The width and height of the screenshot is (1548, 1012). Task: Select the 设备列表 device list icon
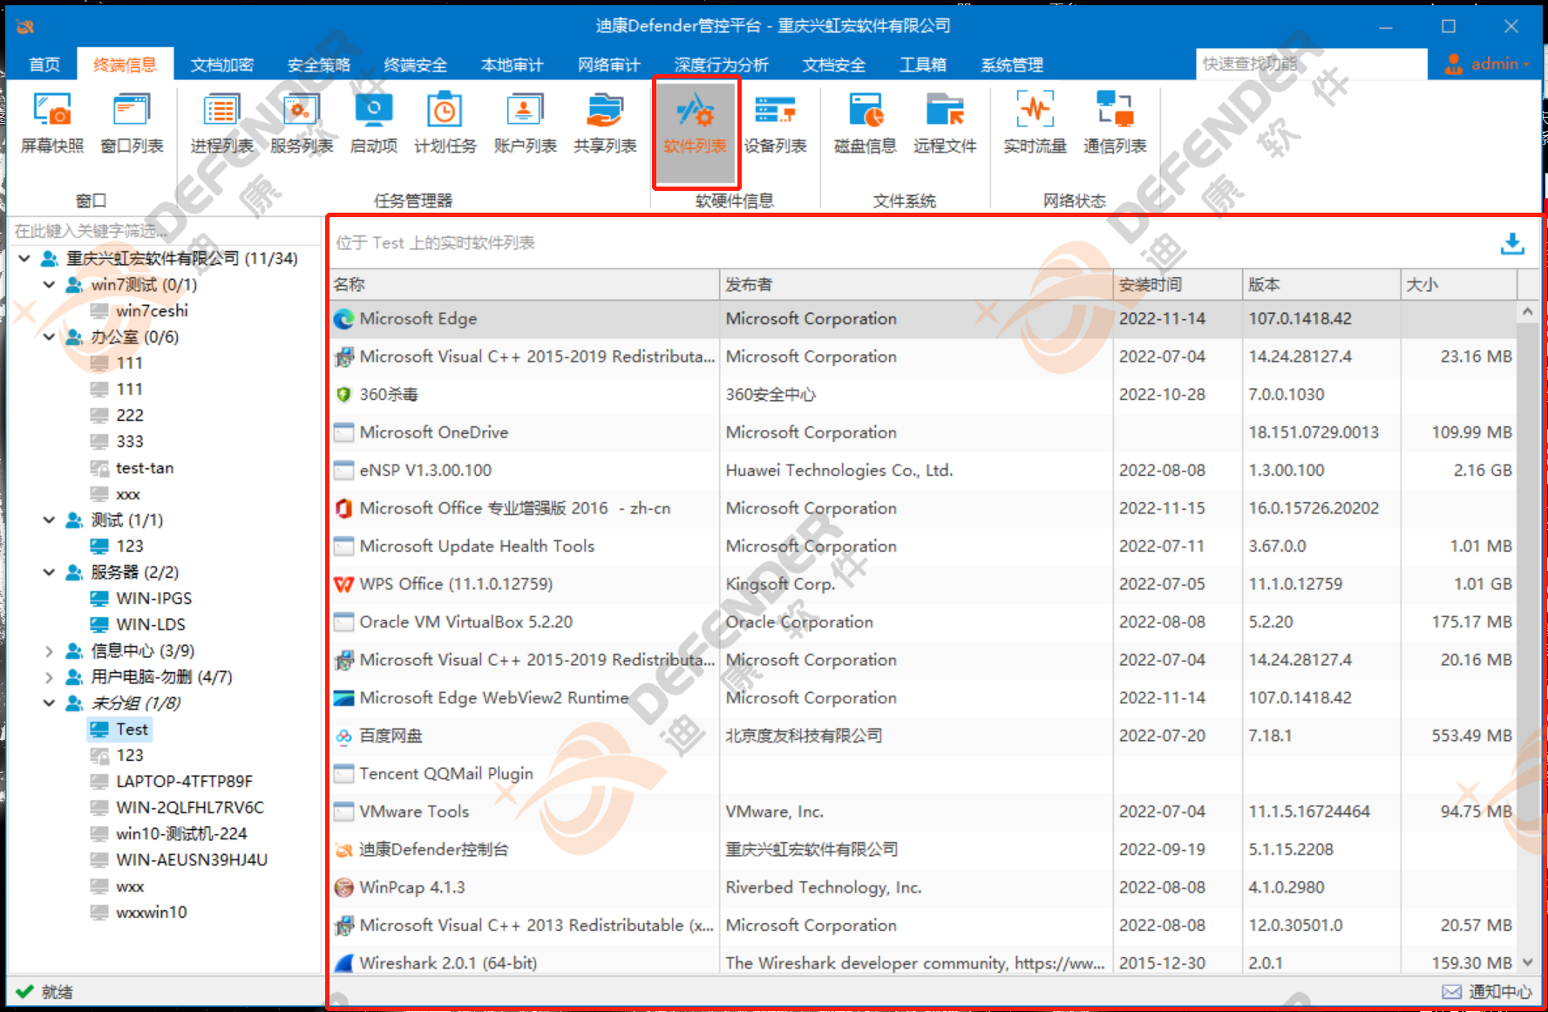coord(775,123)
